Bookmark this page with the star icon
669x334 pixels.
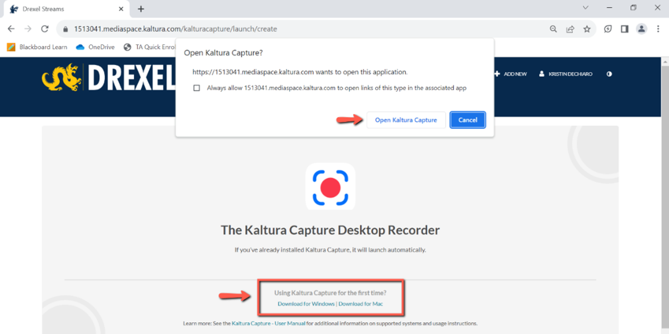(x=587, y=29)
